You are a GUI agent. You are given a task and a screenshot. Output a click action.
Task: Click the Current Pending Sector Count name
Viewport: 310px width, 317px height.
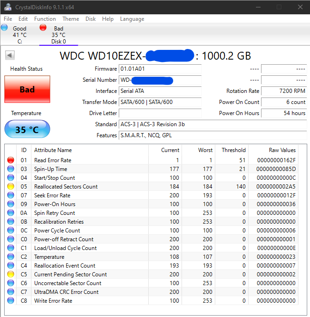[x=70, y=274]
